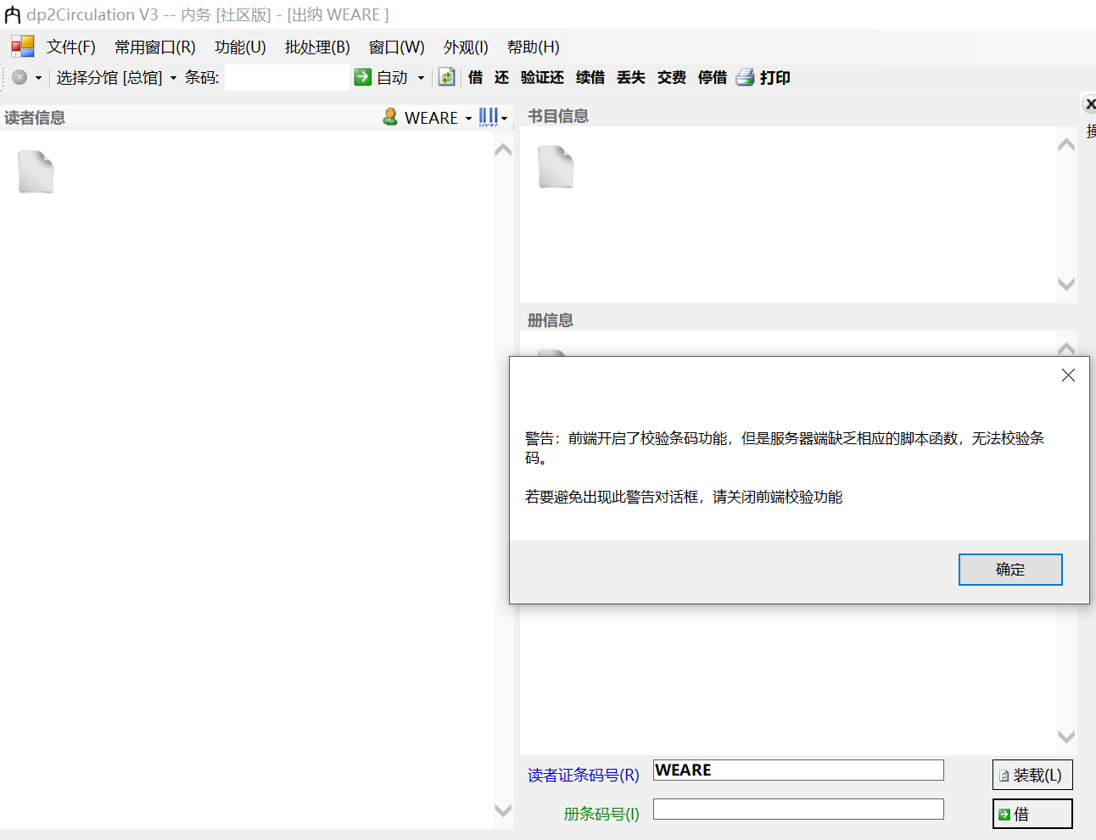Click inside the 册条码号 input field
This screenshot has height=840, width=1096.
pos(797,809)
